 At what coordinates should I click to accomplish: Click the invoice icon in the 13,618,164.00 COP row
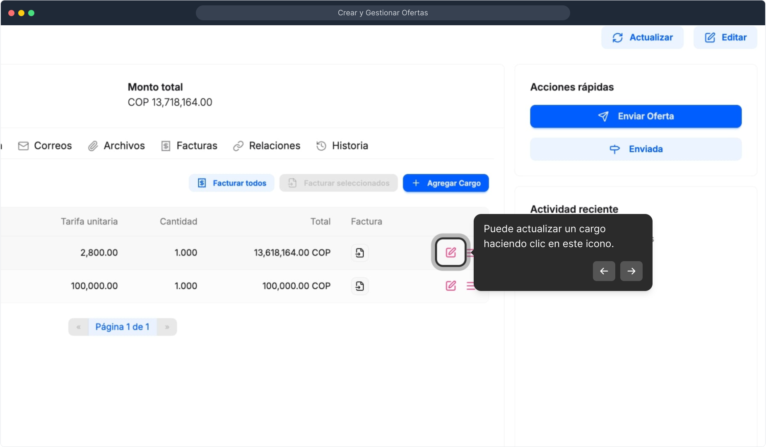[x=360, y=252]
